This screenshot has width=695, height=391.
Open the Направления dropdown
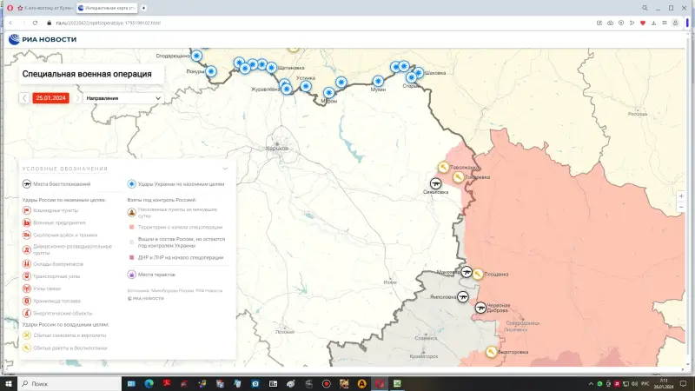[125, 98]
